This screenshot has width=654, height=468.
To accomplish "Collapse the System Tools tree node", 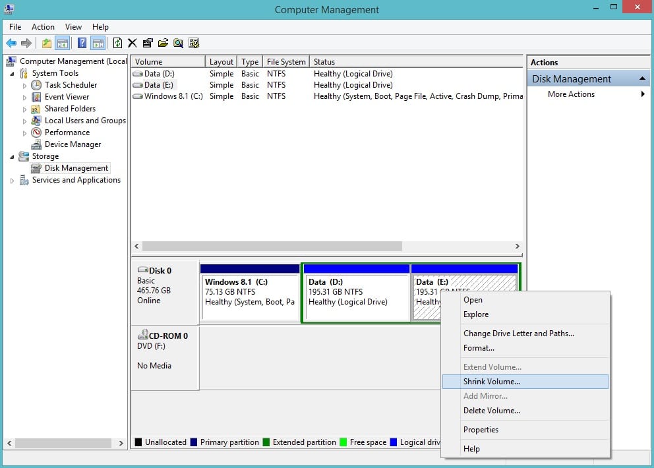I will (x=12, y=74).
